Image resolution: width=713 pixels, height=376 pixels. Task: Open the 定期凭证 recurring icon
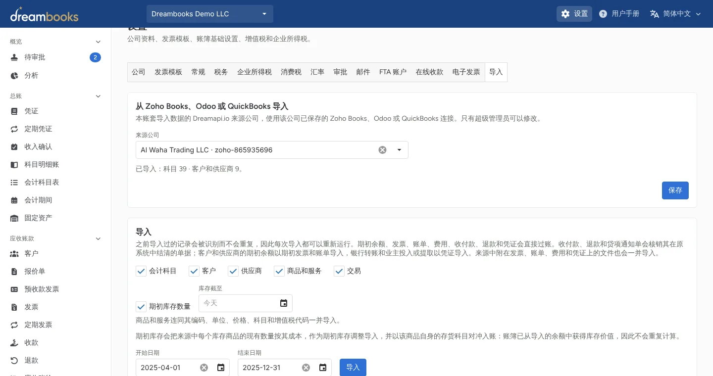click(14, 129)
